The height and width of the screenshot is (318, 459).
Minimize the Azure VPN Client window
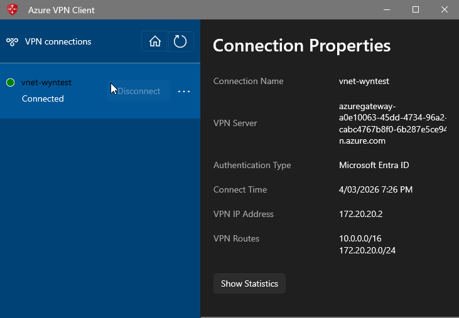click(387, 10)
